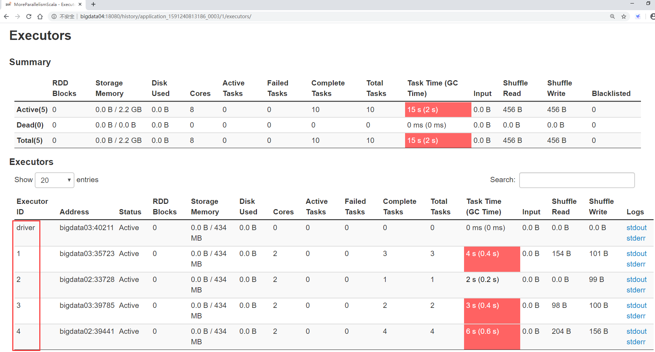Open stderr log for executor 3
Image resolution: width=655 pixels, height=352 pixels.
(x=636, y=316)
